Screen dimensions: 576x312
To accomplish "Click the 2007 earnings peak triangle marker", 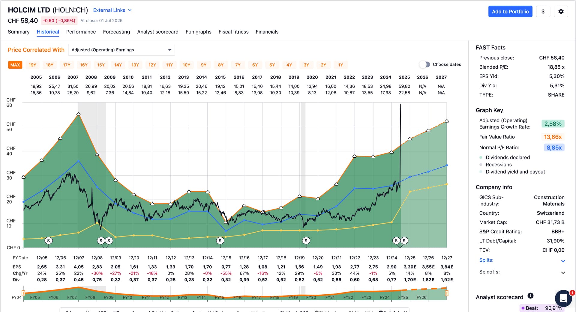I will [79, 114].
